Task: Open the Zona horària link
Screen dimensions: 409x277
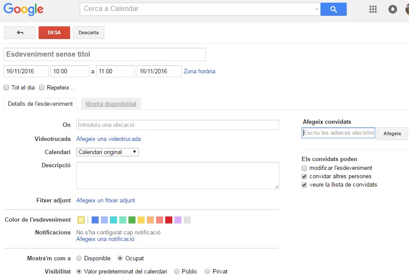Action: (199, 72)
